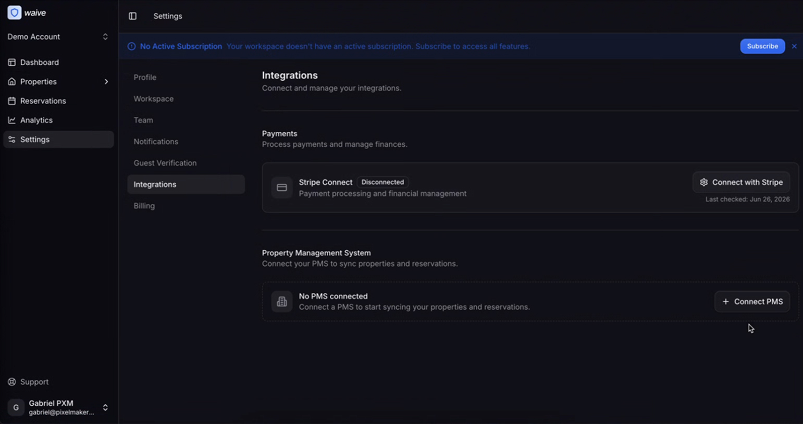The height and width of the screenshot is (424, 803).
Task: Select the Guest Verification settings tab
Action: point(186,163)
